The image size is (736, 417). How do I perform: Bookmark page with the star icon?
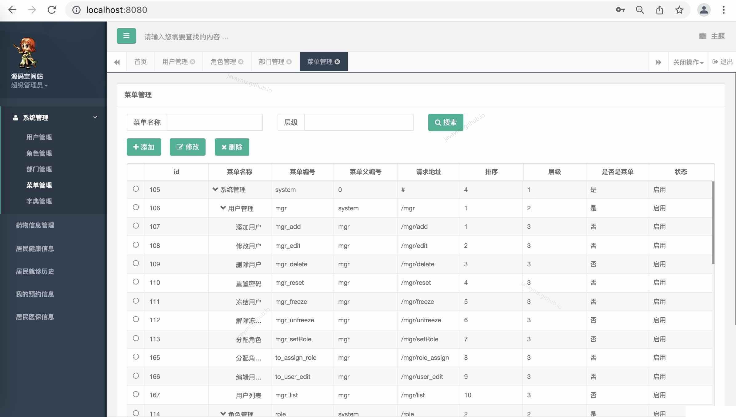pos(679,10)
